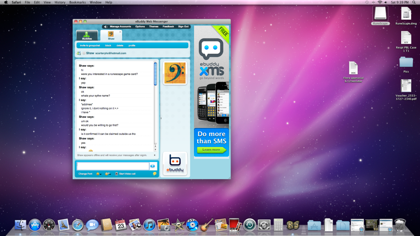The height and width of the screenshot is (236, 420).
Task: Open the Trash in the Dock
Action: click(400, 225)
